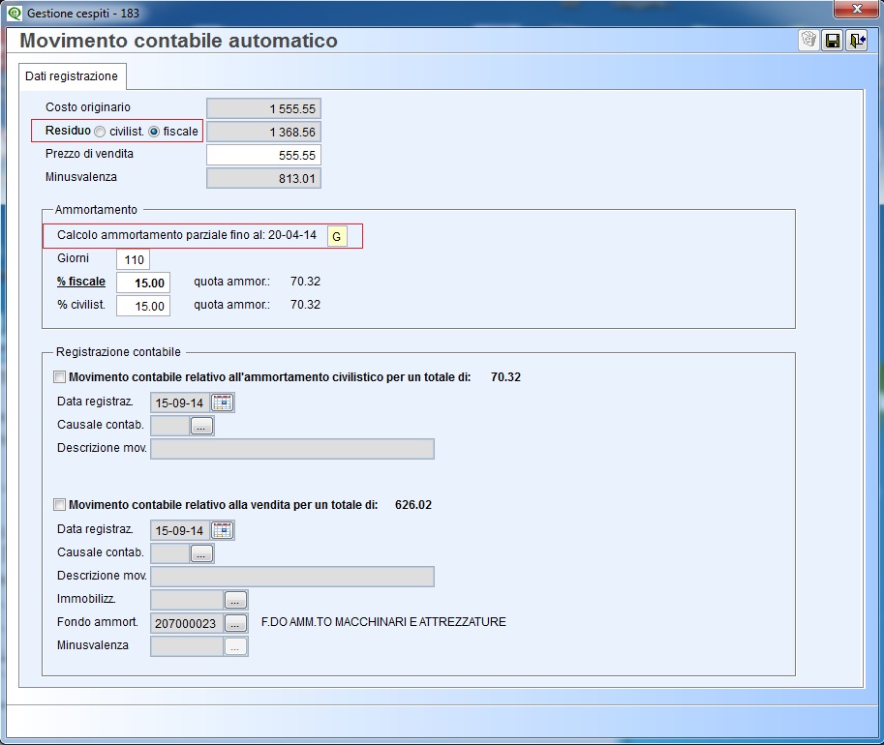The image size is (884, 745).
Task: Click the Minusvalenza value 813.01 field
Action: (x=263, y=178)
